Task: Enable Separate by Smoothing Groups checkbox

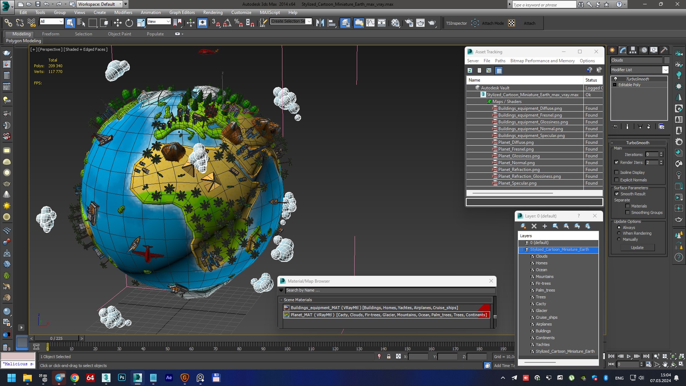Action: pos(627,212)
